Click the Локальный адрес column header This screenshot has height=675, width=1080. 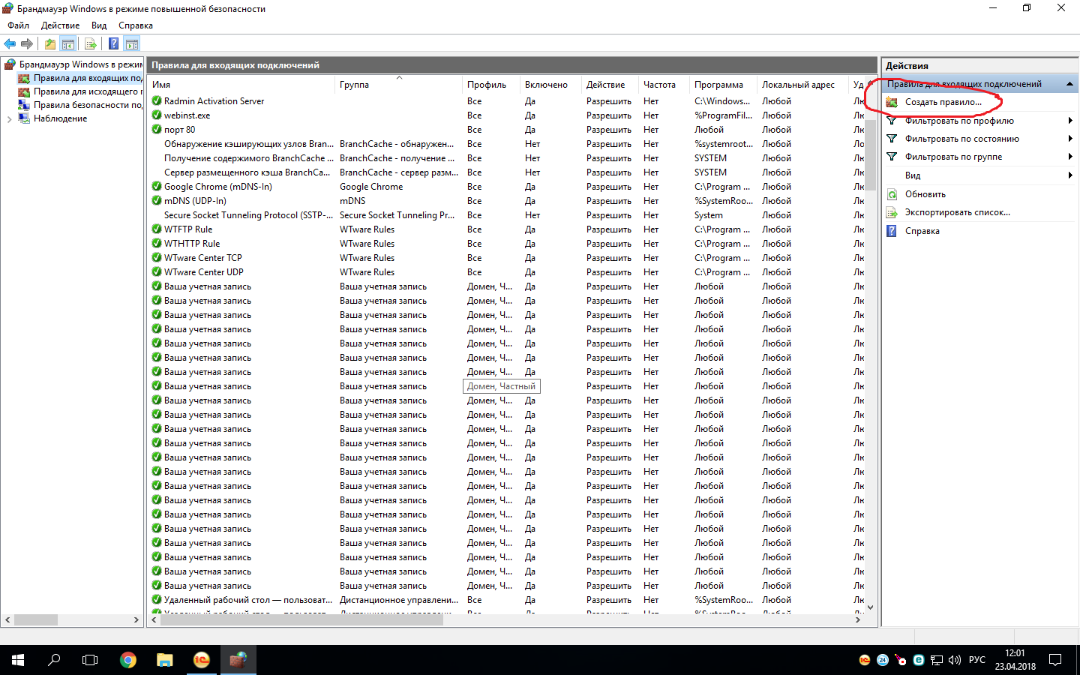[802, 85]
